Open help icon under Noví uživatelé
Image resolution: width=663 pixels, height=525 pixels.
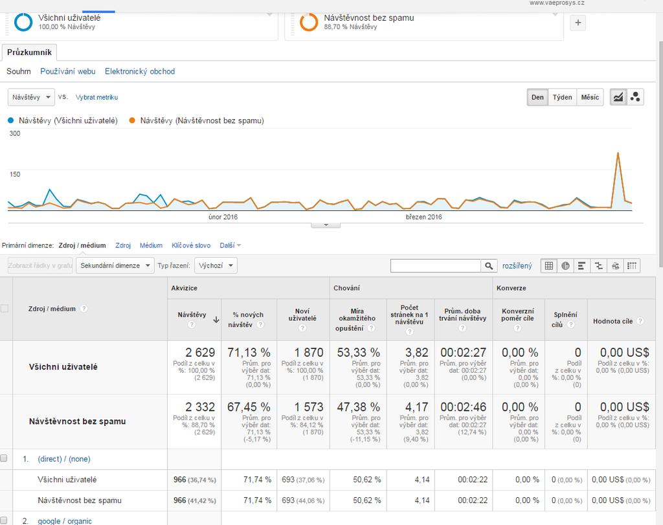coord(302,328)
